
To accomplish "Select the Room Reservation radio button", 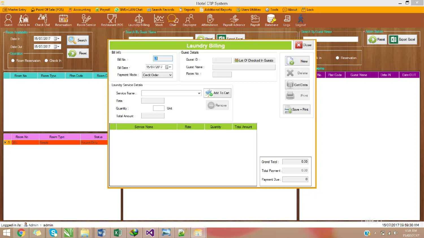I will (x=13, y=60).
